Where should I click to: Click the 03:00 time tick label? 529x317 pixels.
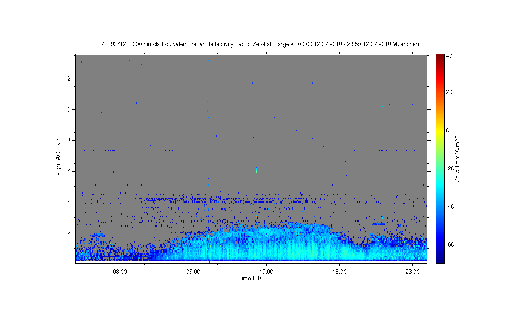click(120, 272)
